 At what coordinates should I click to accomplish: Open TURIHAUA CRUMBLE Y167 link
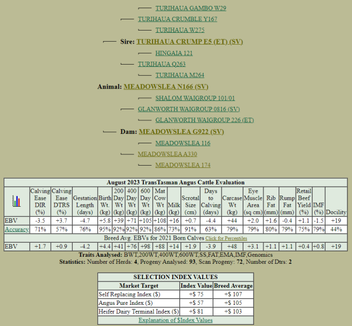click(x=177, y=19)
